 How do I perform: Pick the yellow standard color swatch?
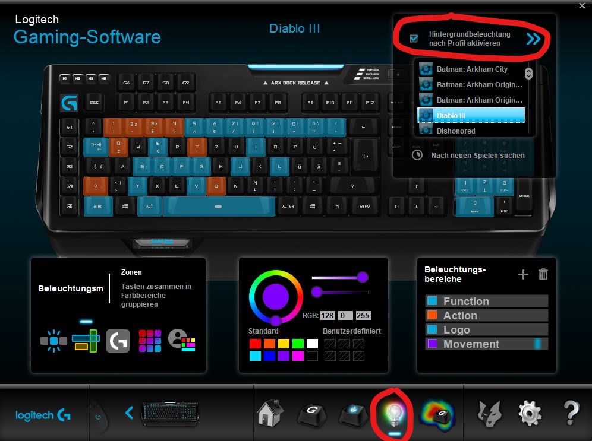(x=284, y=344)
